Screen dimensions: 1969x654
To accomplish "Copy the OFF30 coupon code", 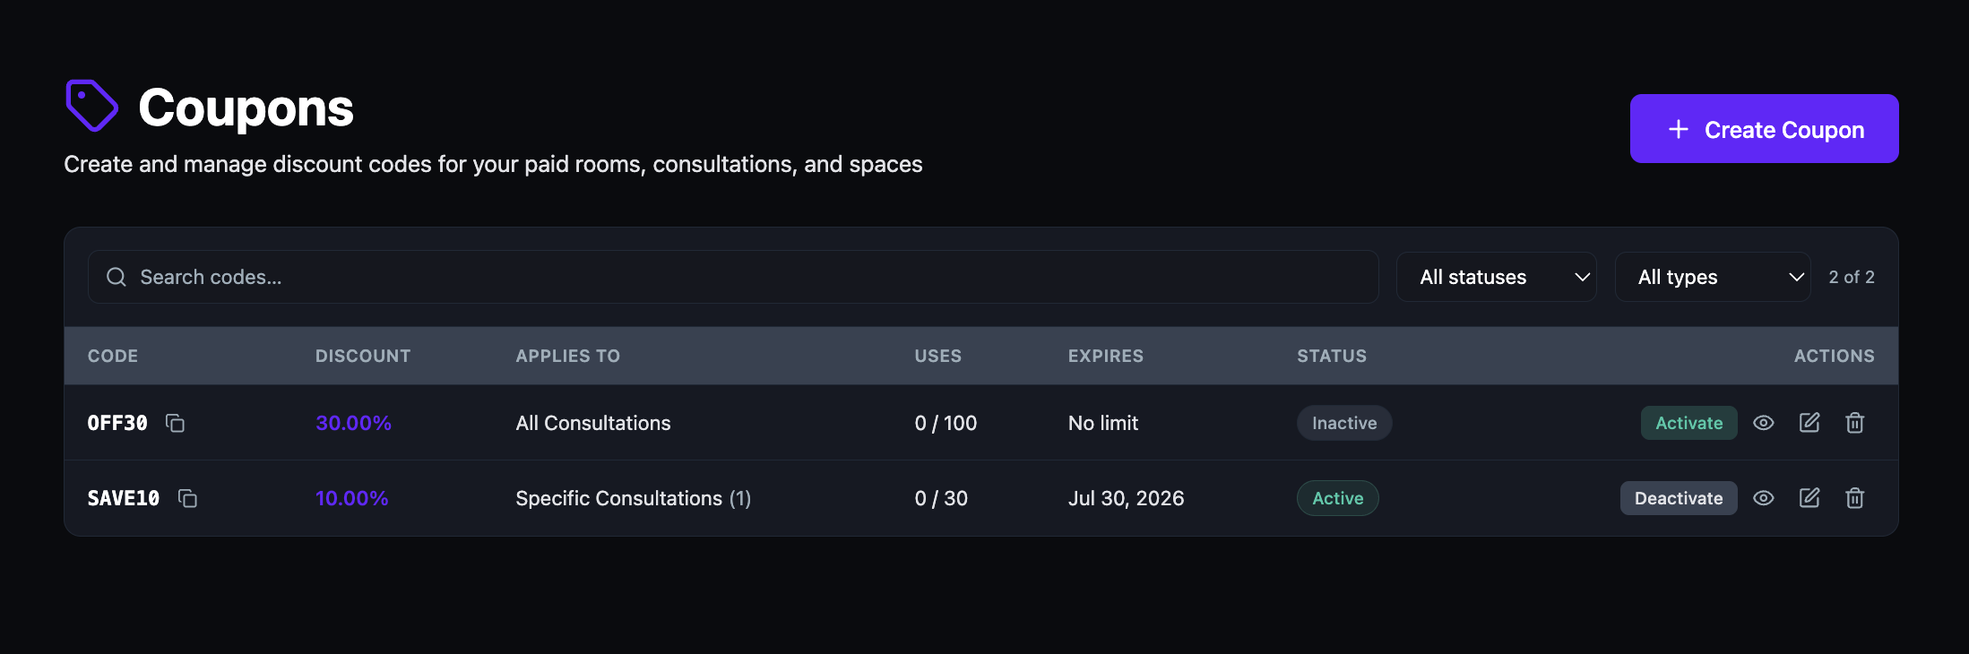I will point(176,423).
